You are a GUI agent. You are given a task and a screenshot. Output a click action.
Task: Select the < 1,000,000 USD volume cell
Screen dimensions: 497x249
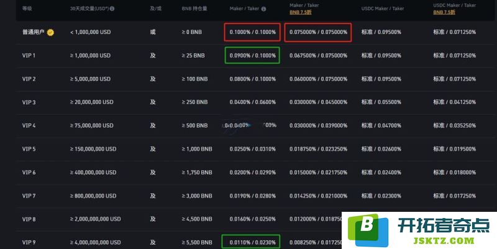pyautogui.click(x=90, y=32)
